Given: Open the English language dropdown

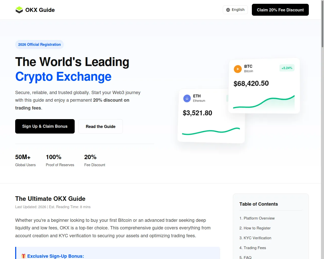Looking at the screenshot, I should pyautogui.click(x=235, y=10).
